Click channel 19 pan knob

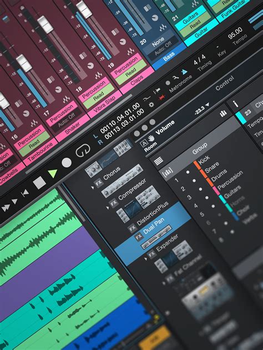[123, 42]
